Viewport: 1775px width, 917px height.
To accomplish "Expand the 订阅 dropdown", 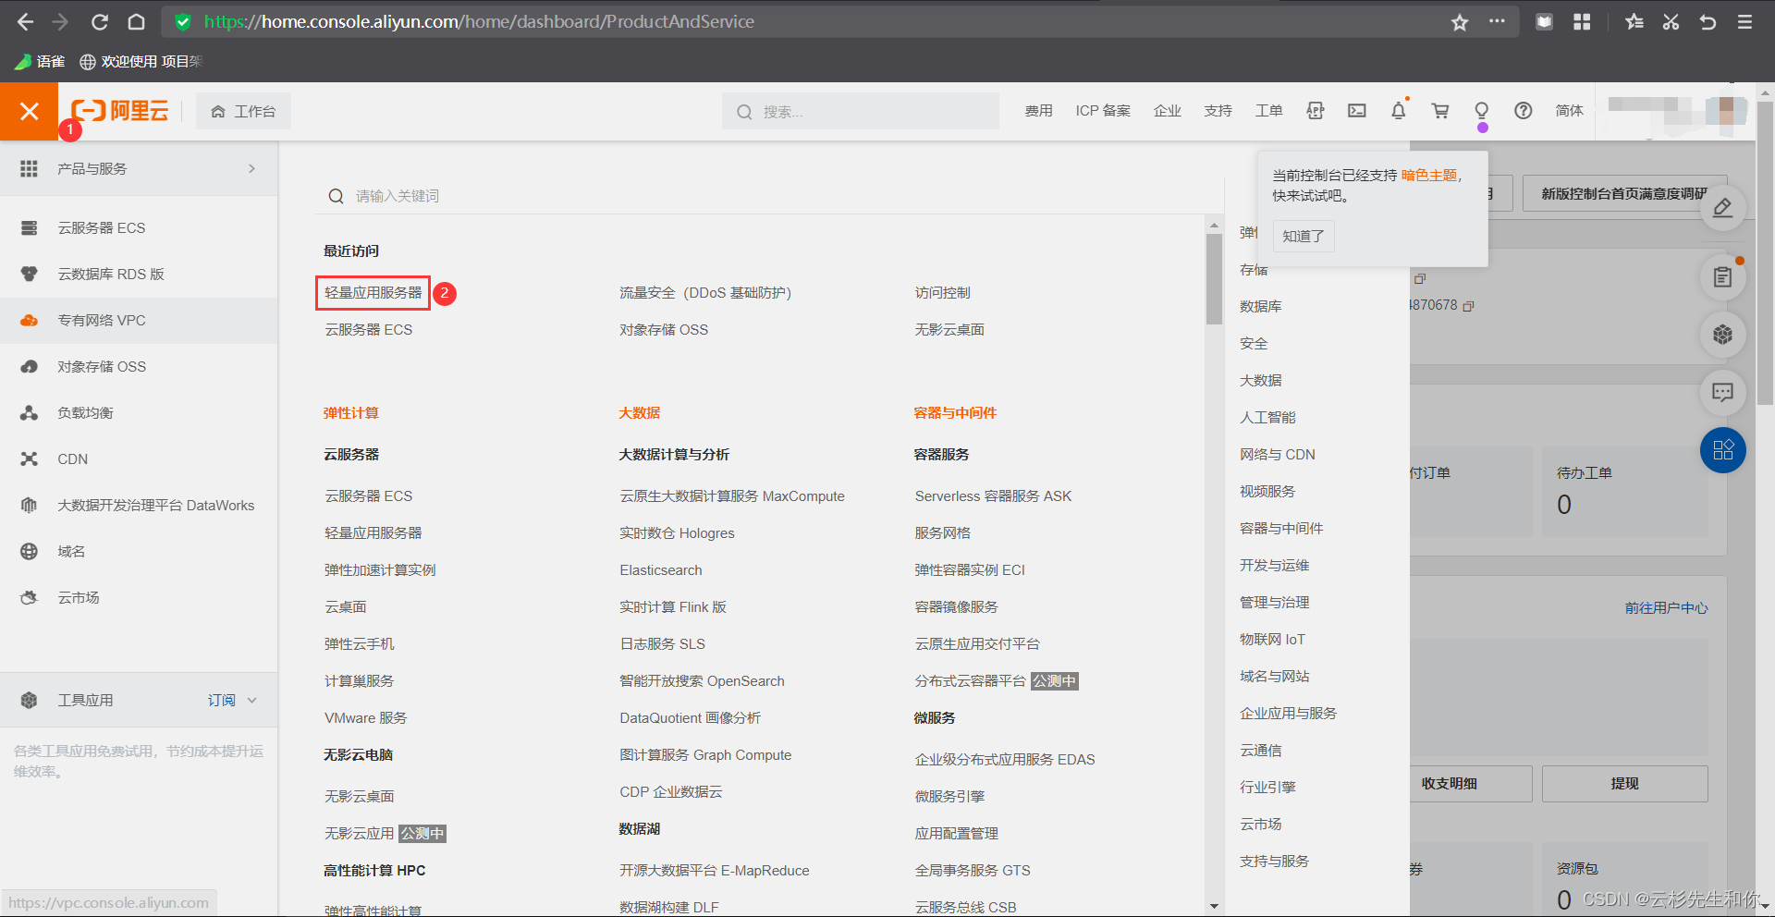I will (232, 700).
